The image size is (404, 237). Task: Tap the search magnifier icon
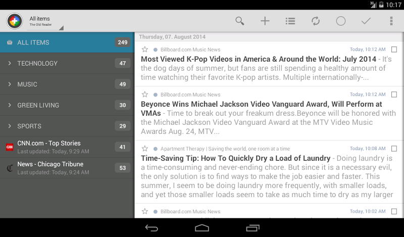coord(240,21)
